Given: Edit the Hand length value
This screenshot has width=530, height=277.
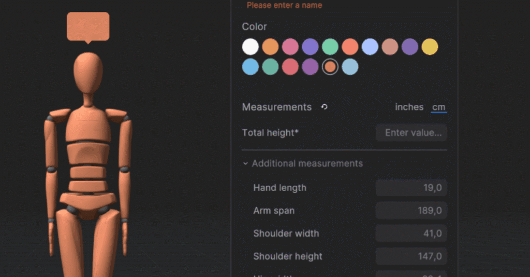Looking at the screenshot, I should (x=411, y=188).
